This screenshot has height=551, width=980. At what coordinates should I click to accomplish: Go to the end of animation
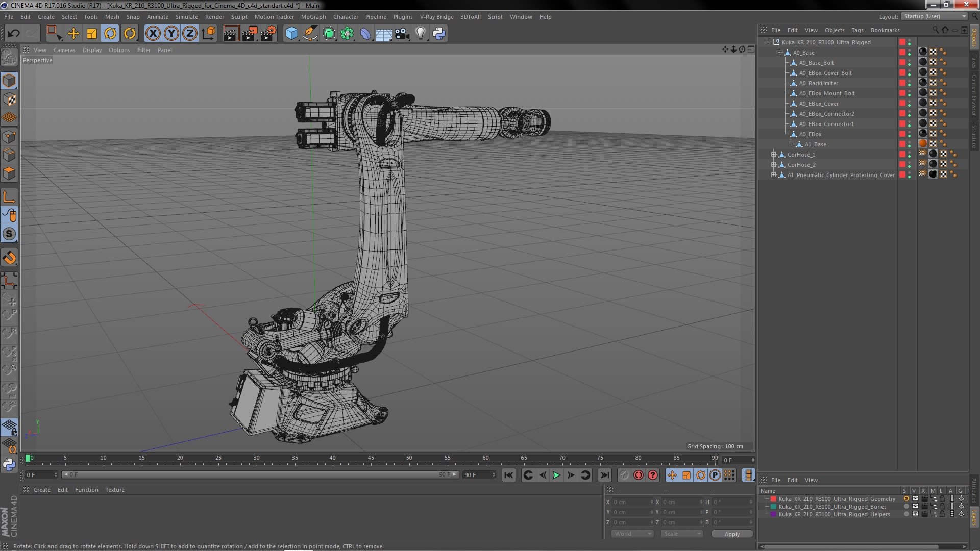(x=605, y=475)
